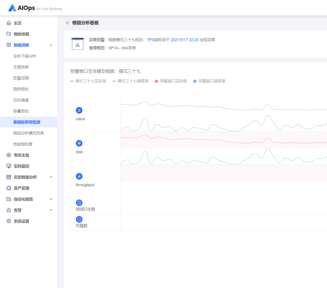Image resolution: width=327 pixels, height=288 pixels.
Task: Open 根因分析模式列表 menu item
Action: [29, 133]
